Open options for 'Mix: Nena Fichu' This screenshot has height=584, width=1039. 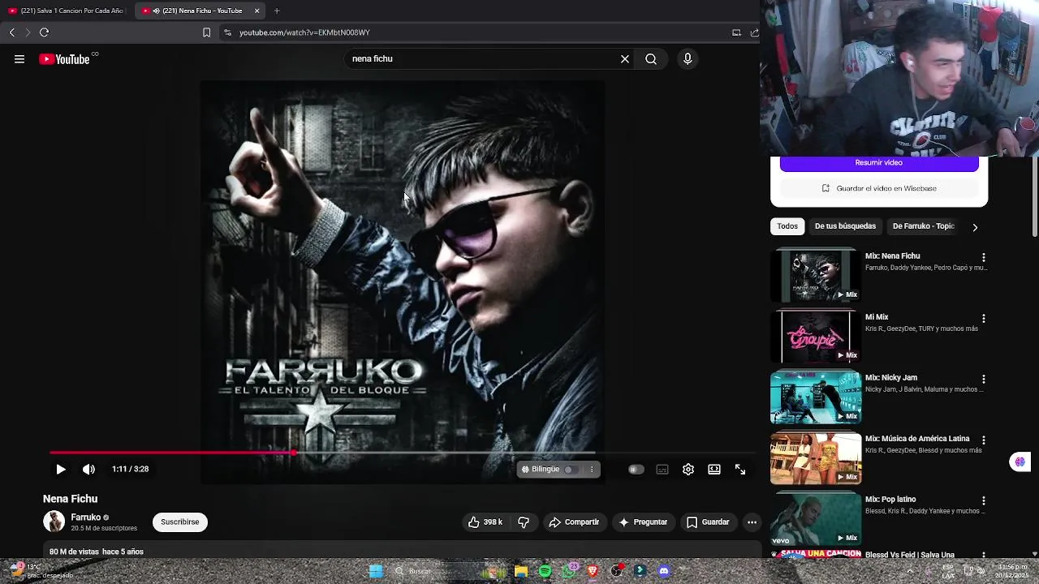[x=984, y=258]
